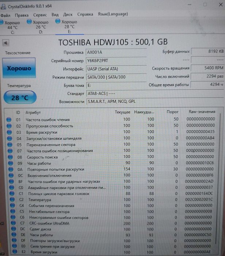Click the transfer mode field SATA/300 | SATA/300
The image size is (225, 256).
click(x=116, y=77)
